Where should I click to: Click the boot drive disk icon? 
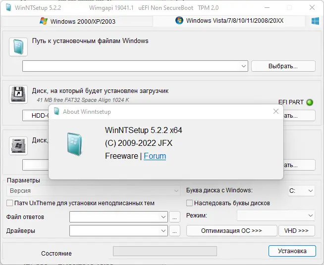(18, 94)
